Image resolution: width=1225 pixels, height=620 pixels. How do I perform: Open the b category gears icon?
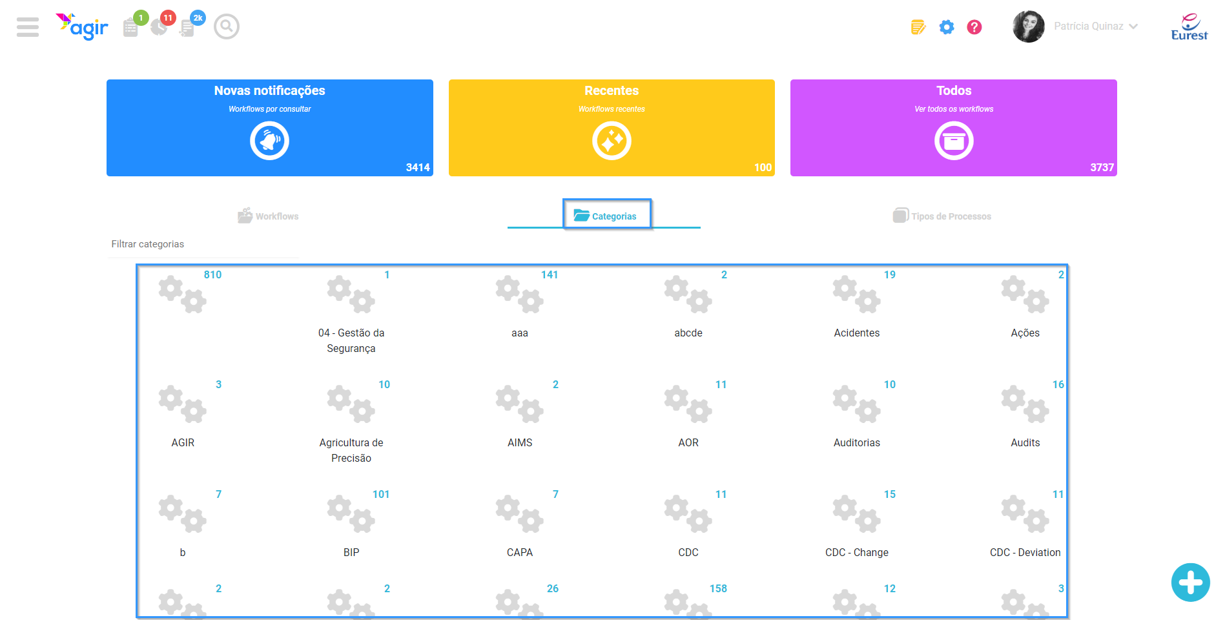click(x=183, y=514)
